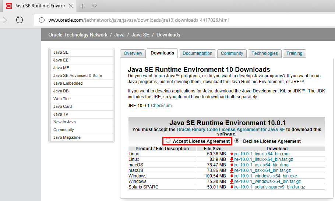Click the Downloads breadcrumb link
The height and width of the screenshot is (201, 335).
click(x=168, y=35)
